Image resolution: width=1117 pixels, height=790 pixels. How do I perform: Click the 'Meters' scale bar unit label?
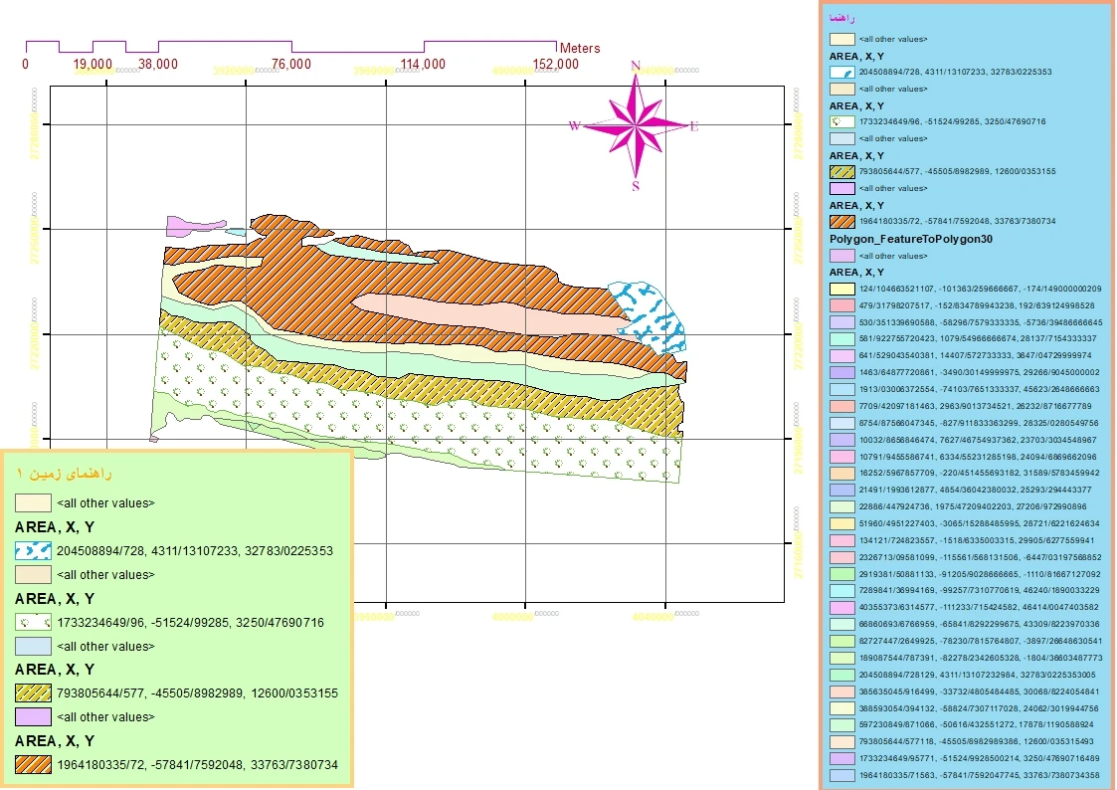click(x=580, y=48)
